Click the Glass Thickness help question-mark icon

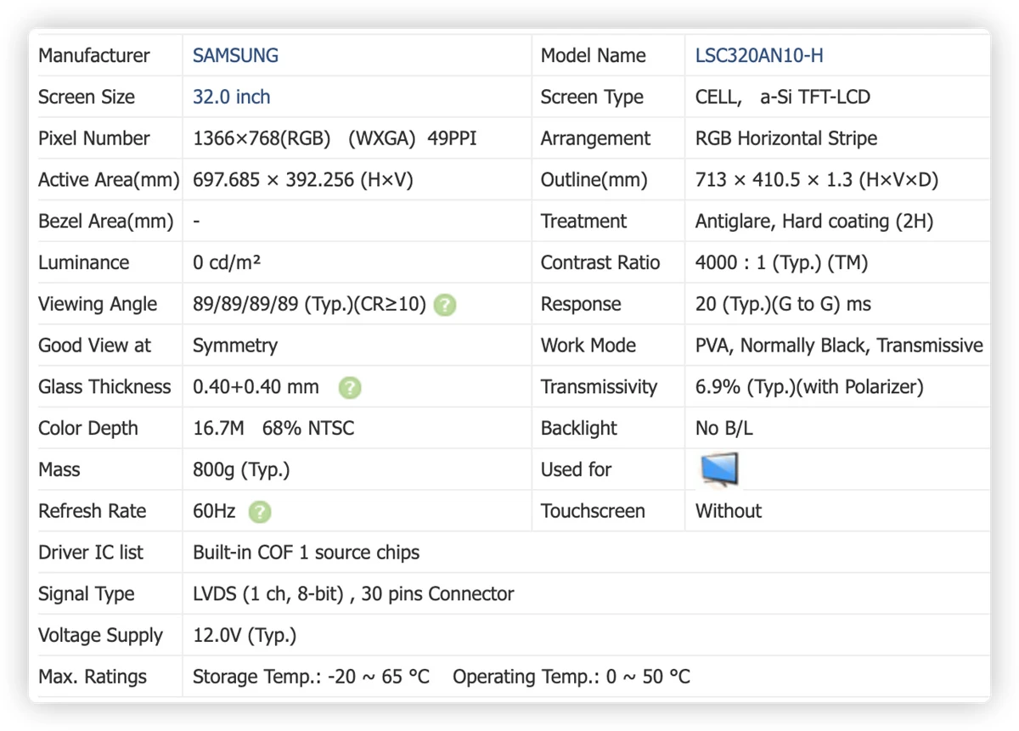(350, 388)
